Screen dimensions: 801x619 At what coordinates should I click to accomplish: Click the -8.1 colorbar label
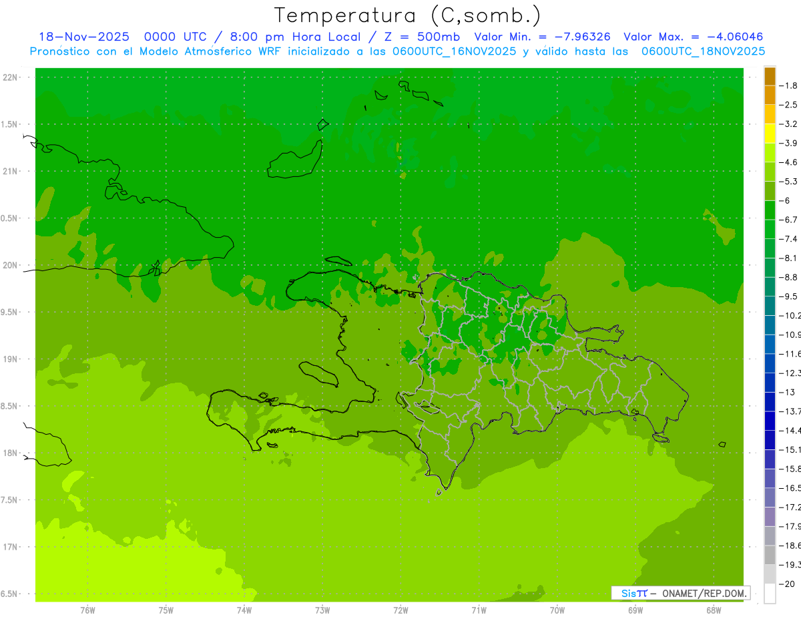tap(789, 258)
